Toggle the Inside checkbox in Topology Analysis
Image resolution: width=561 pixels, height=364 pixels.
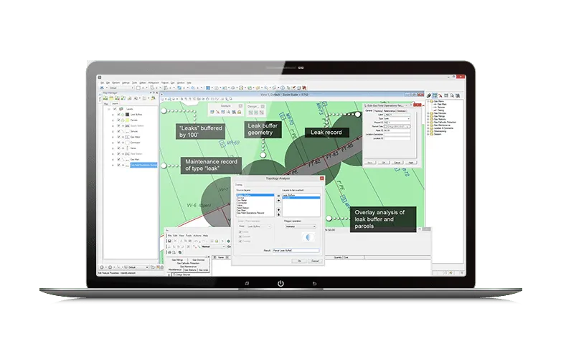click(x=240, y=232)
